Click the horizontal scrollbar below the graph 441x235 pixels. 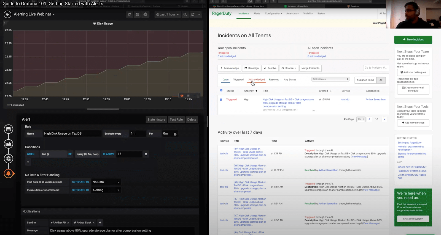[103, 109]
